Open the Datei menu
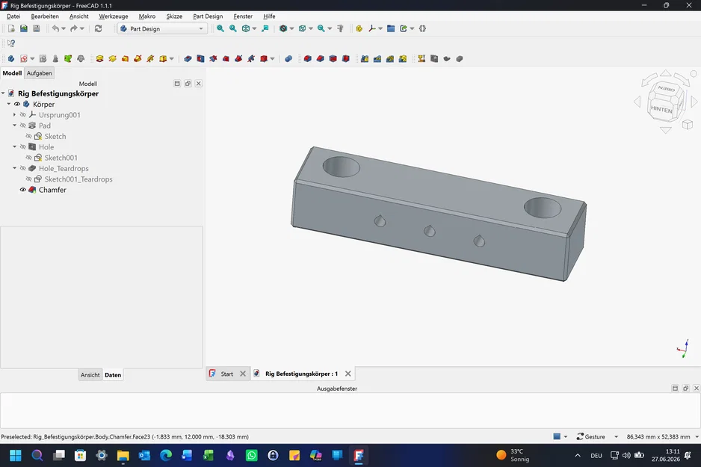Viewport: 701px width, 467px height. pos(13,16)
